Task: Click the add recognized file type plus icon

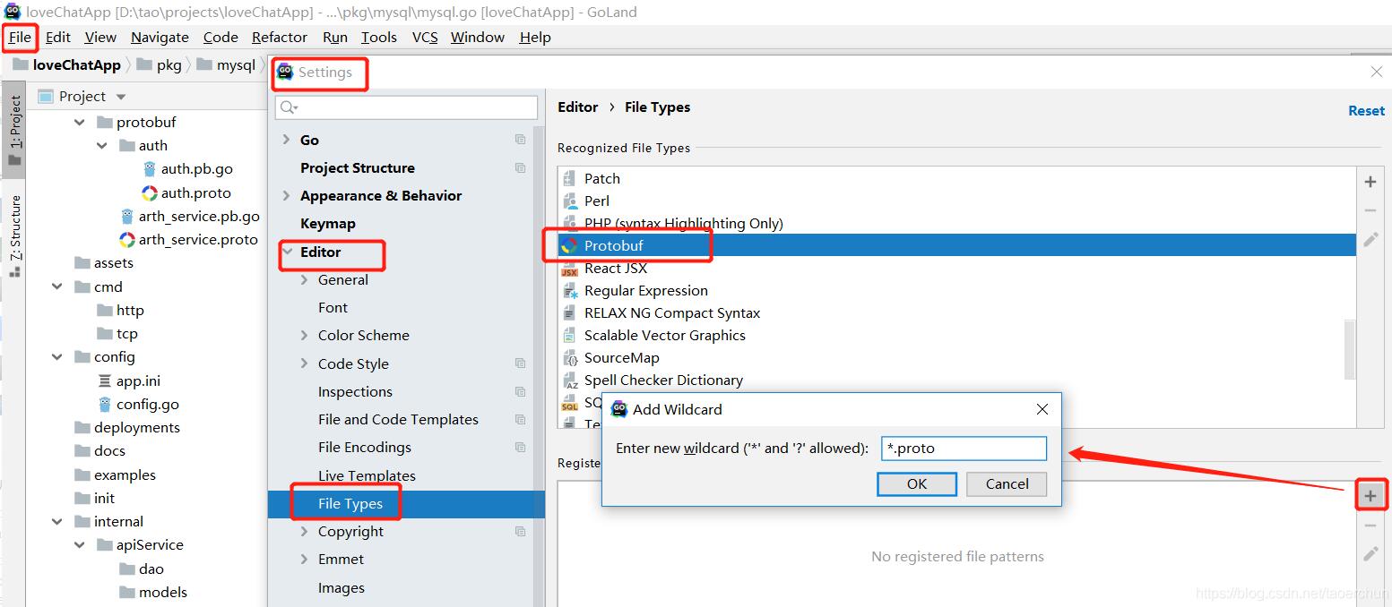Action: (1370, 182)
